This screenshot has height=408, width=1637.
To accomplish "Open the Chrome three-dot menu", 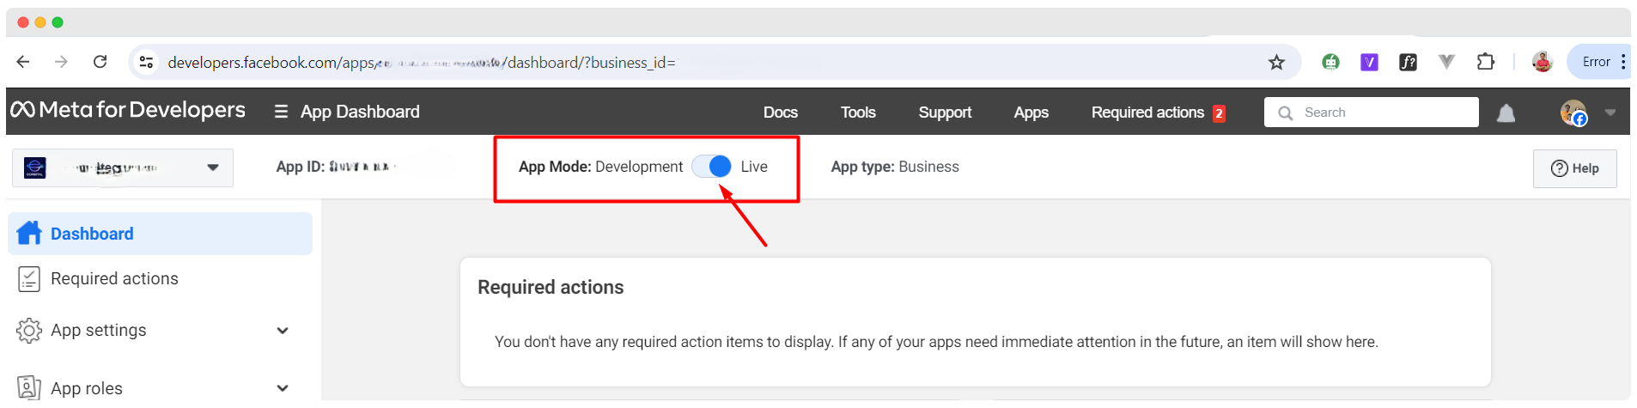I will pos(1622,62).
